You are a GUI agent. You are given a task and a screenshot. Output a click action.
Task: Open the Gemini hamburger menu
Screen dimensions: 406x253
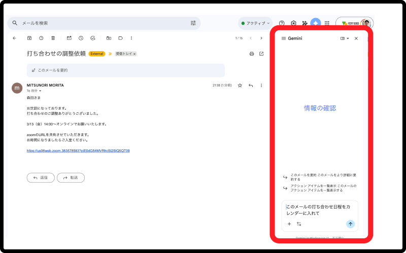tap(283, 38)
